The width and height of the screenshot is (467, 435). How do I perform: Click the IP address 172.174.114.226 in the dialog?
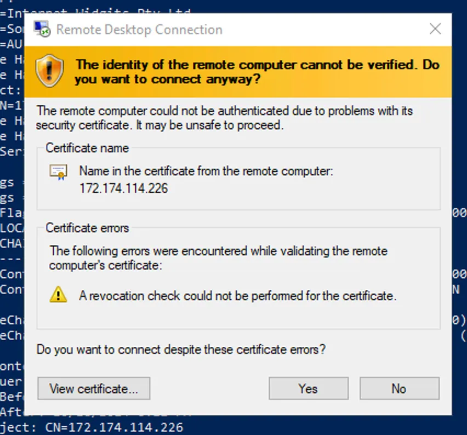123,189
